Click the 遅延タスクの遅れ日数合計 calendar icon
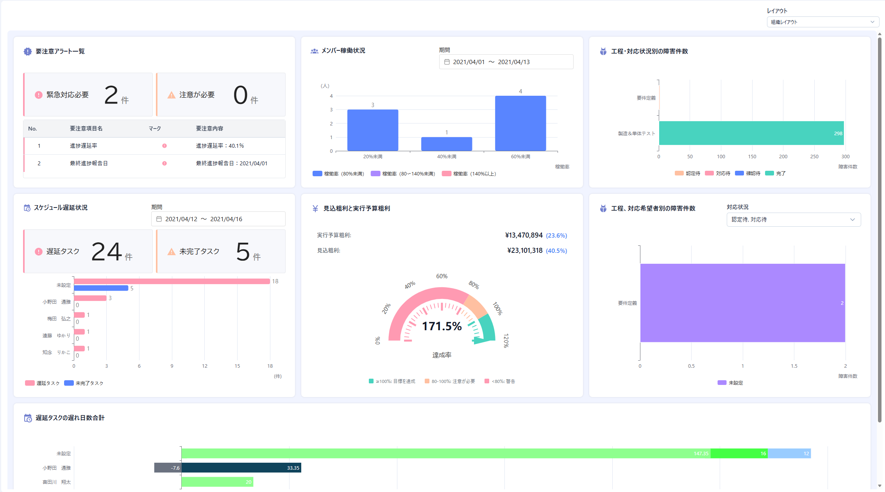The height and width of the screenshot is (492, 885). [x=28, y=418]
